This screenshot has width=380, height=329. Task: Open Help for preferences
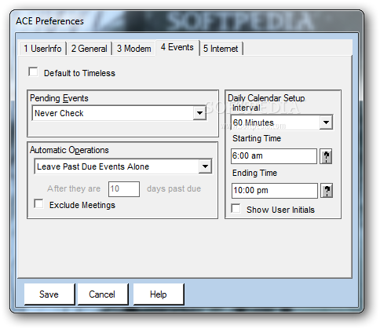159,294
